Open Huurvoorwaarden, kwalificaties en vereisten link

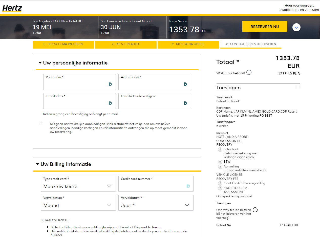299,8
